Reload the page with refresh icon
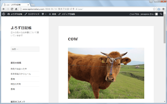Screen dimensions: 167x104 coord(12,9)
